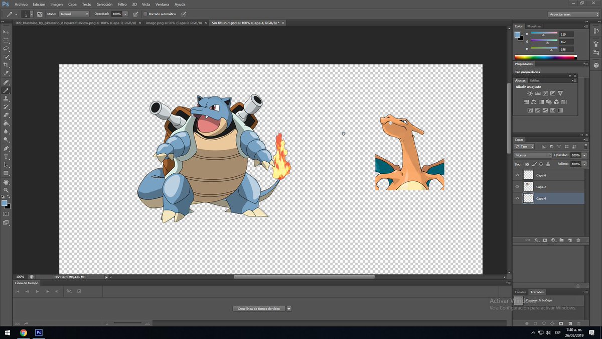Select the Move tool
Image resolution: width=602 pixels, height=339 pixels.
click(x=6, y=32)
